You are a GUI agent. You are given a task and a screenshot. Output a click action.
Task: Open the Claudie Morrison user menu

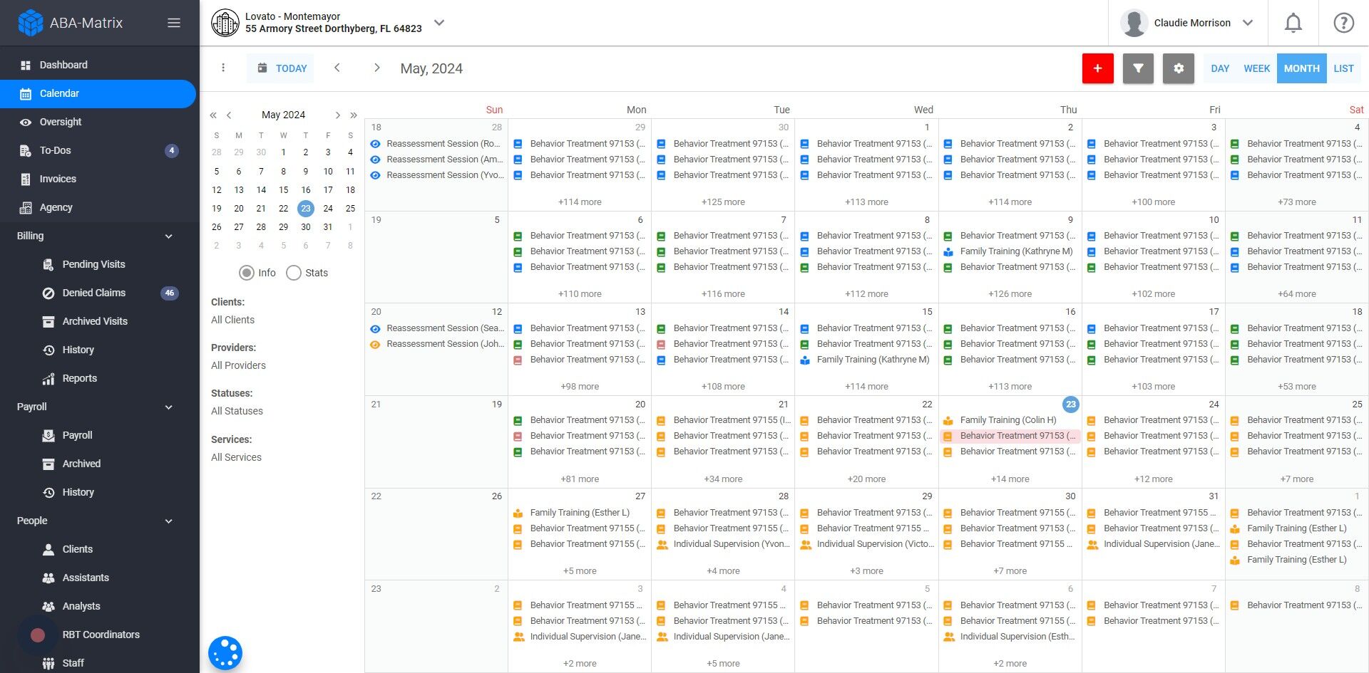point(1248,23)
